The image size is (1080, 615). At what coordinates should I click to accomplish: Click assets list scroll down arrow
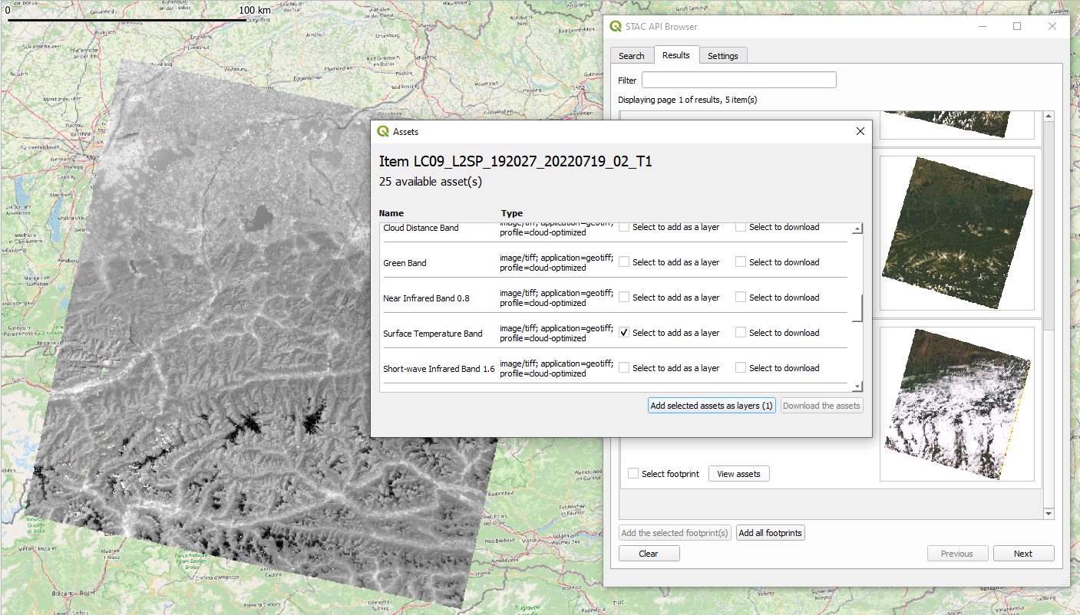(x=857, y=387)
